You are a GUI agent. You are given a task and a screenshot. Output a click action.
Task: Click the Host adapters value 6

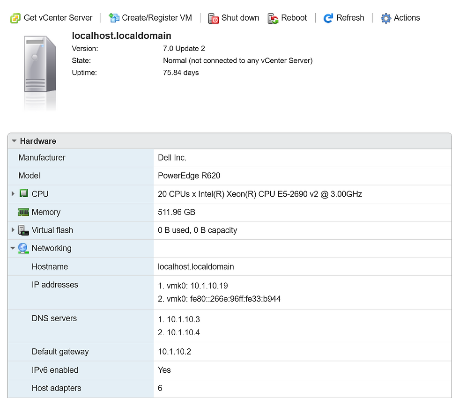click(x=160, y=388)
